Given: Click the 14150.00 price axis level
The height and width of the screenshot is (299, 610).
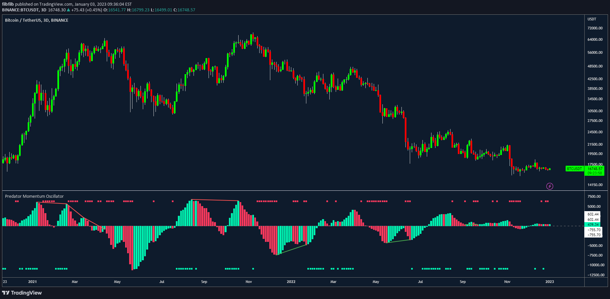Looking at the screenshot, I should point(595,185).
